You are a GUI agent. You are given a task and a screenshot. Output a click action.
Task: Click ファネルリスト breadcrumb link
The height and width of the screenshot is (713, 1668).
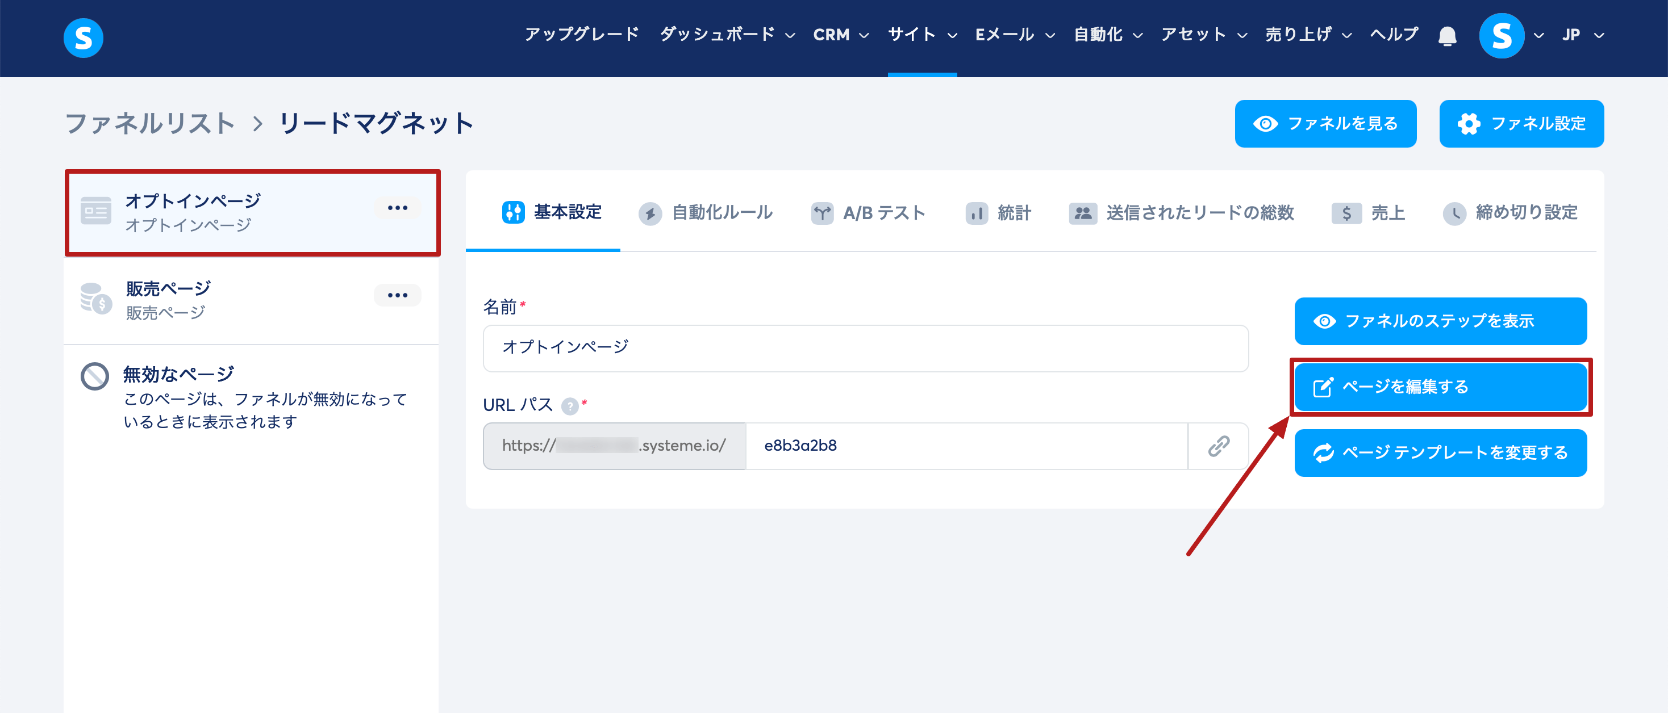pyautogui.click(x=149, y=124)
